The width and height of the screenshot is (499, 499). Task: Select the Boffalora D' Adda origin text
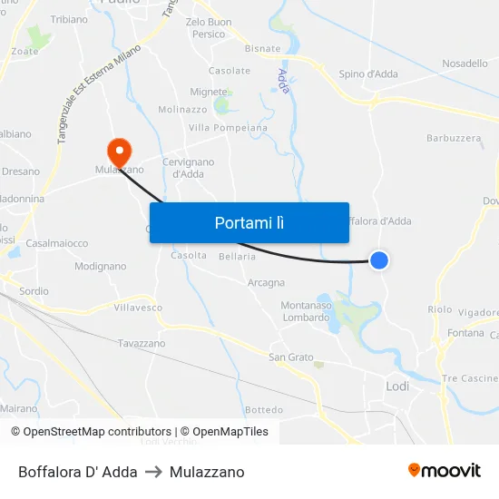pos(78,472)
